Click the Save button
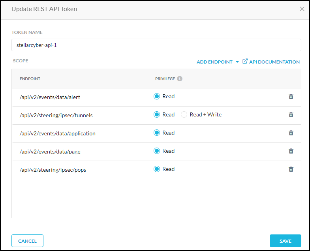The height and width of the screenshot is (251, 310). point(285,241)
